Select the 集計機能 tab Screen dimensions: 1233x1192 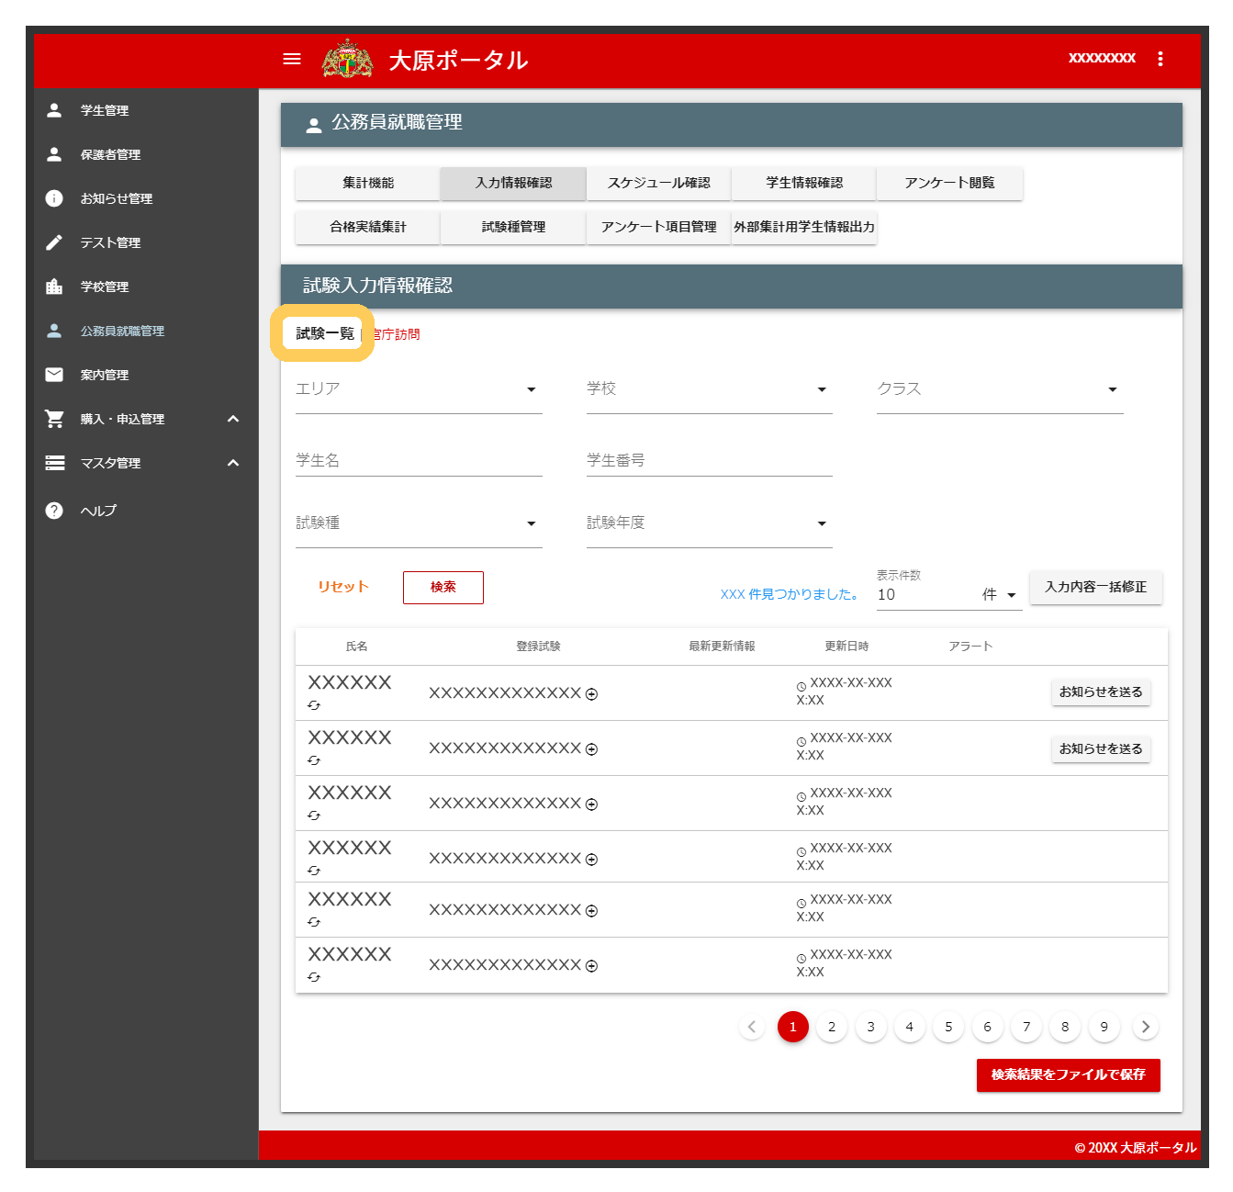point(368,183)
